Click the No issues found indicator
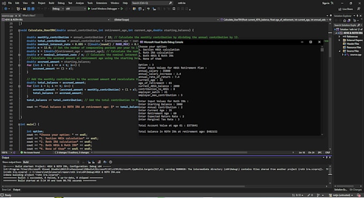The image size is (364, 198). coord(30,153)
